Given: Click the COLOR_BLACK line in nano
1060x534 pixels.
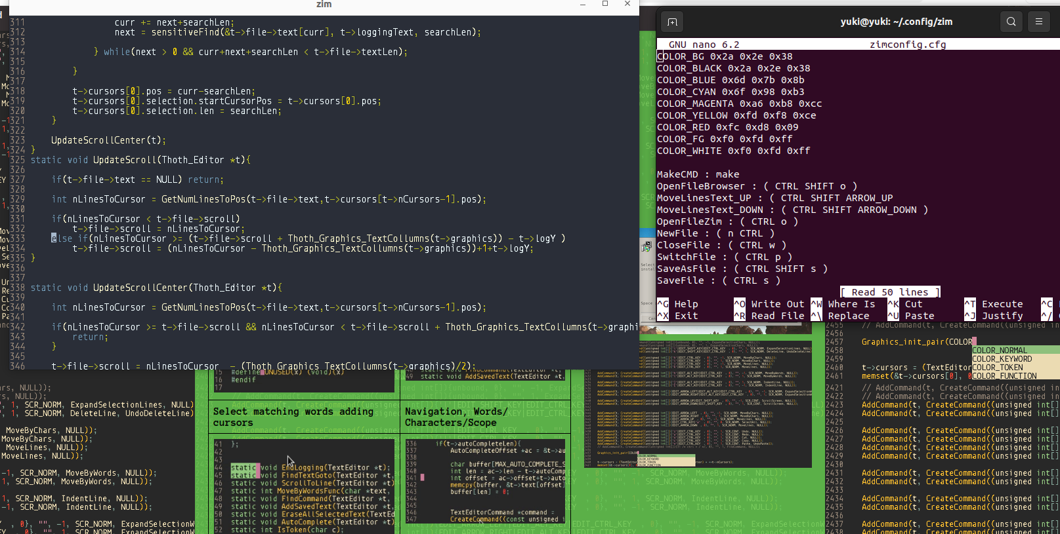Looking at the screenshot, I should click(x=734, y=68).
